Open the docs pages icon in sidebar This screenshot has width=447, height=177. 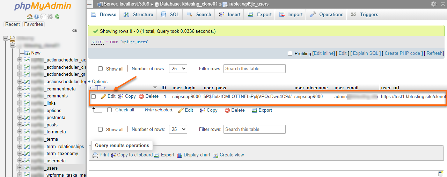(43, 16)
